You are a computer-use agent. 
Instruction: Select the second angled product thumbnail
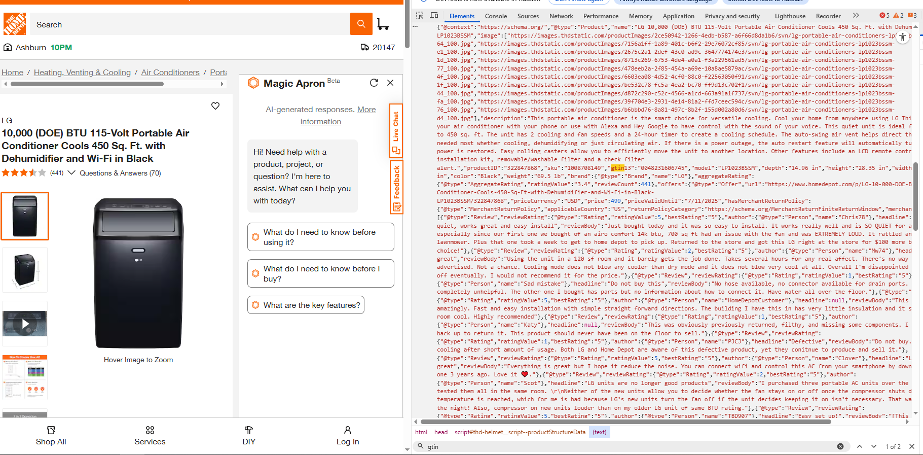click(x=25, y=270)
